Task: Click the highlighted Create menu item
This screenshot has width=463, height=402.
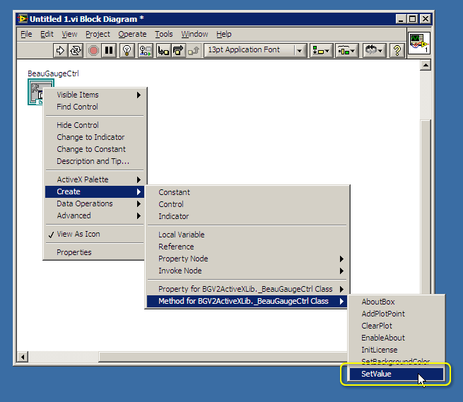Action: coord(95,191)
